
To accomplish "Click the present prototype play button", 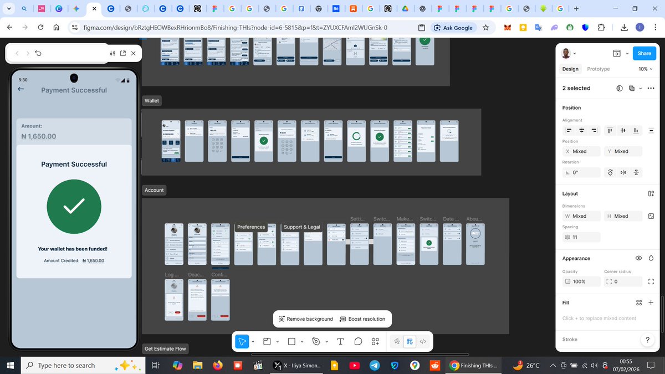I will (x=616, y=54).
